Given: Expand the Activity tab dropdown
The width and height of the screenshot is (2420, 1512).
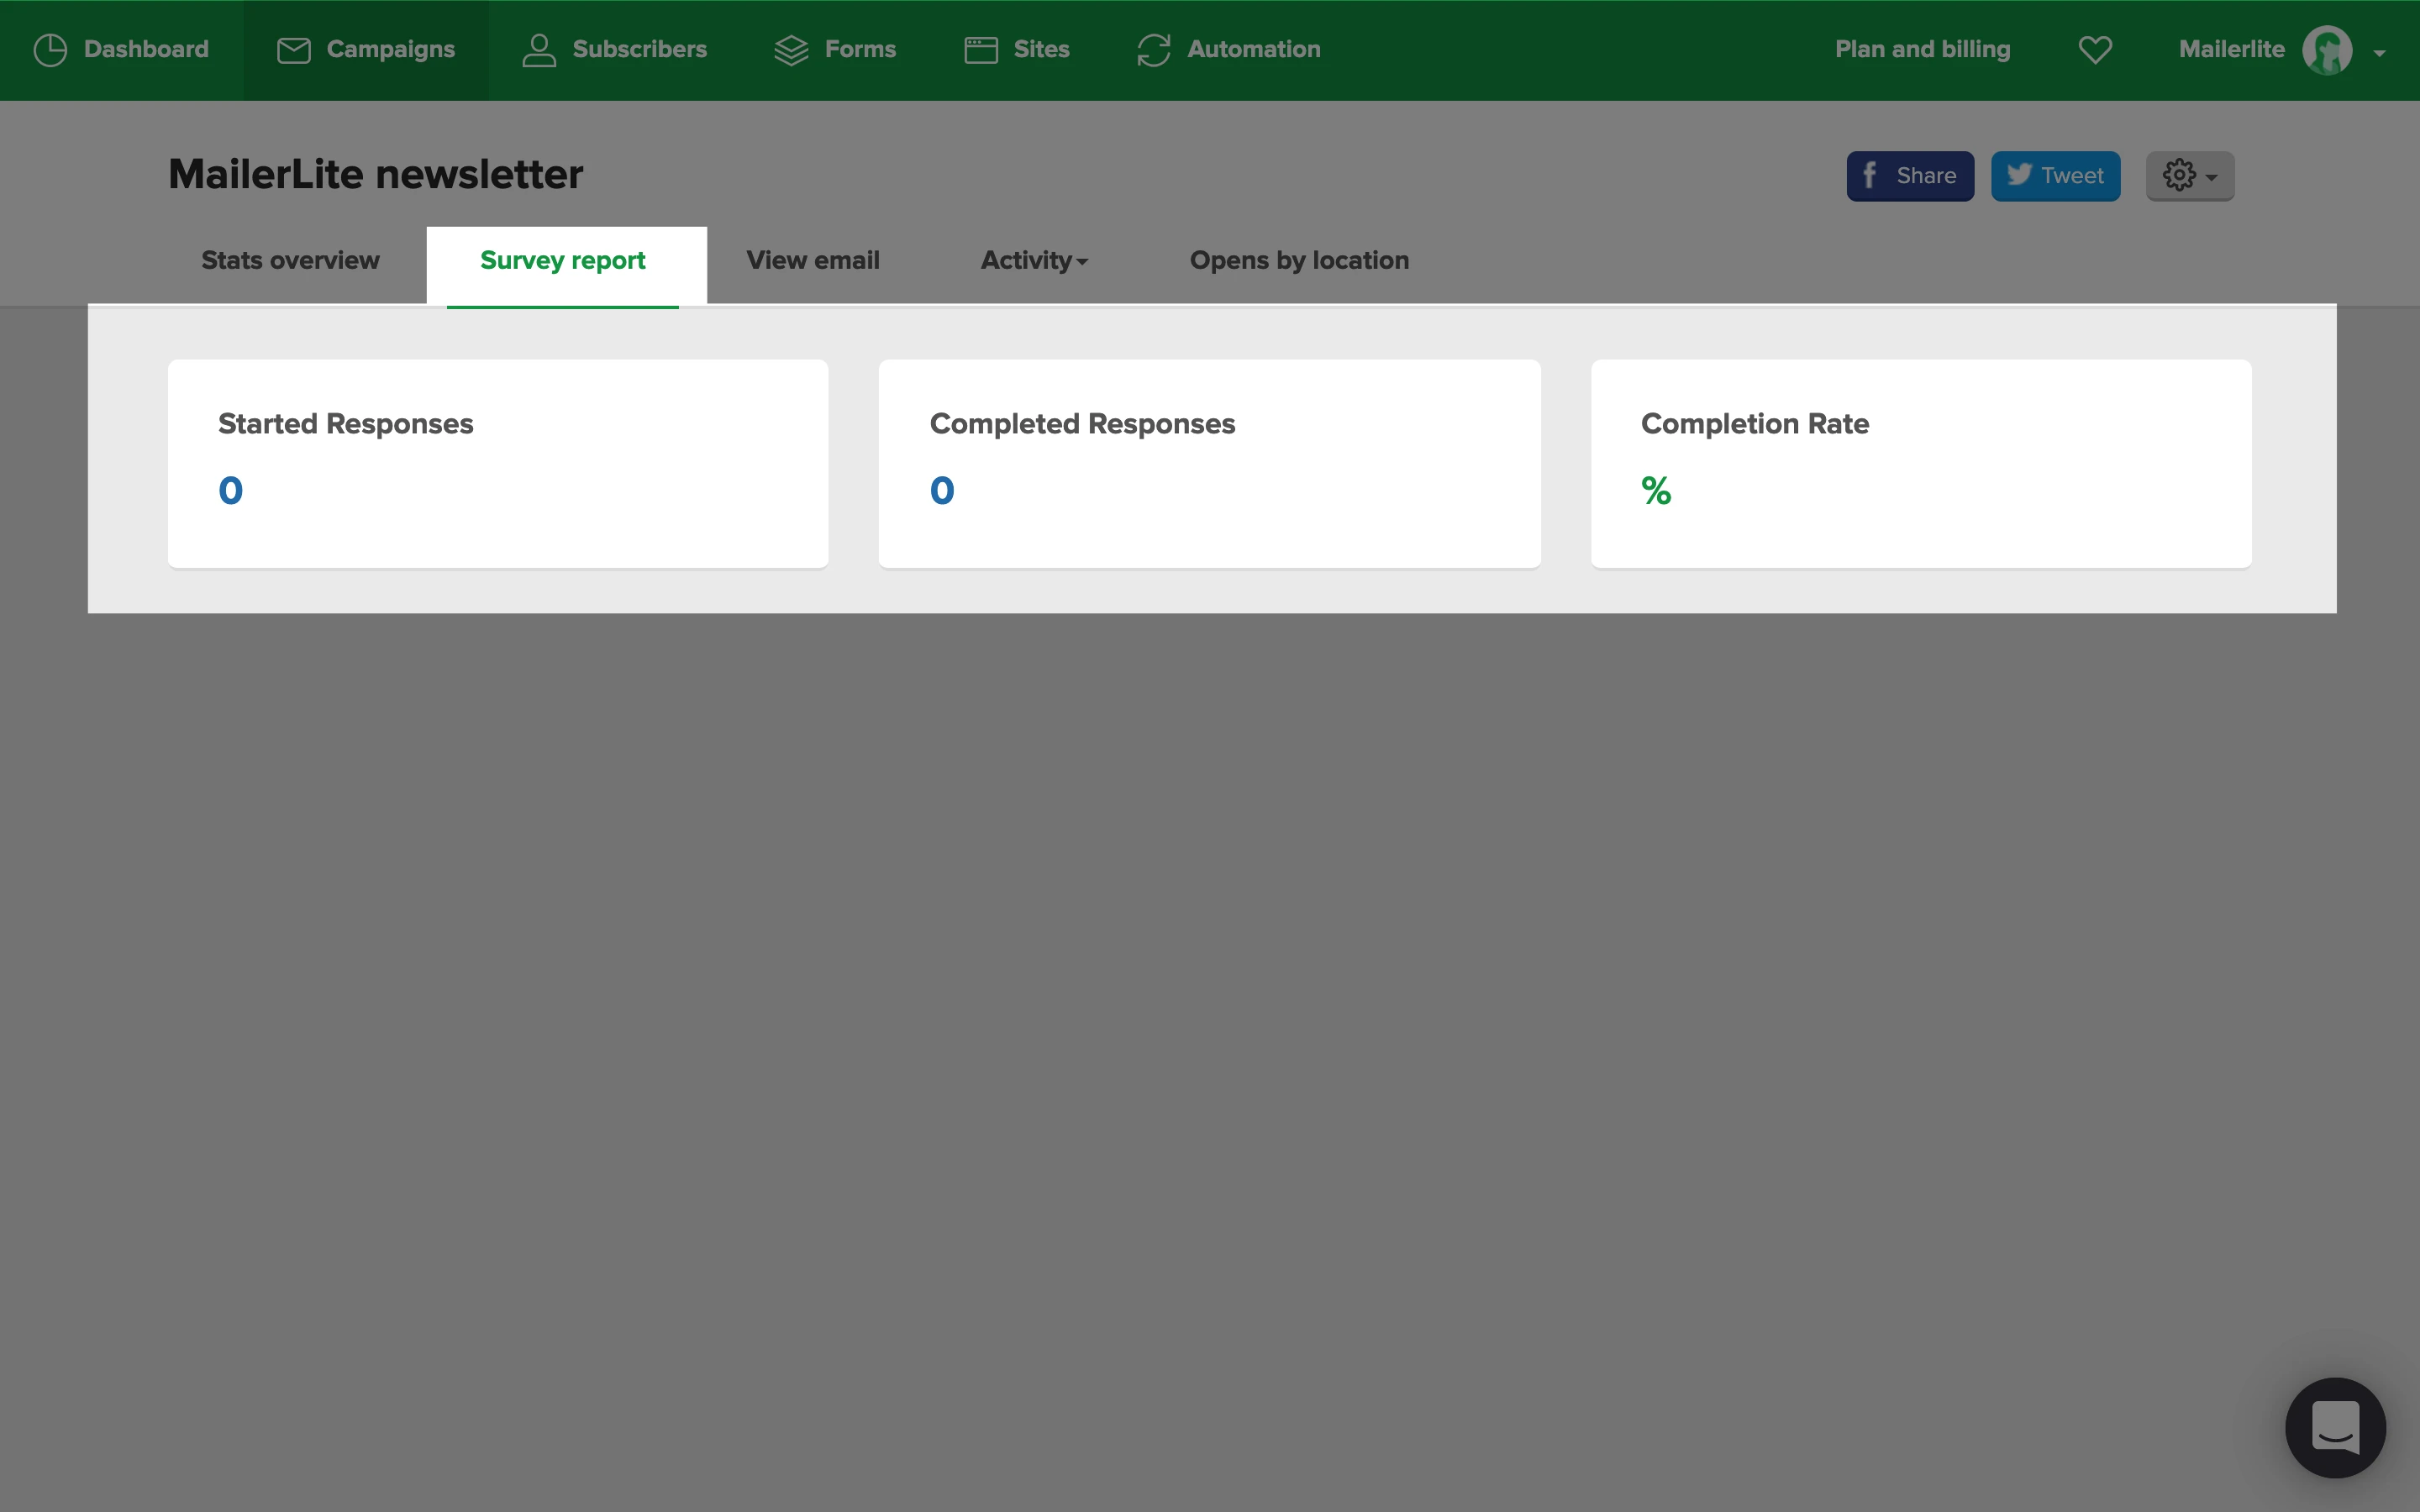Looking at the screenshot, I should (x=1034, y=261).
